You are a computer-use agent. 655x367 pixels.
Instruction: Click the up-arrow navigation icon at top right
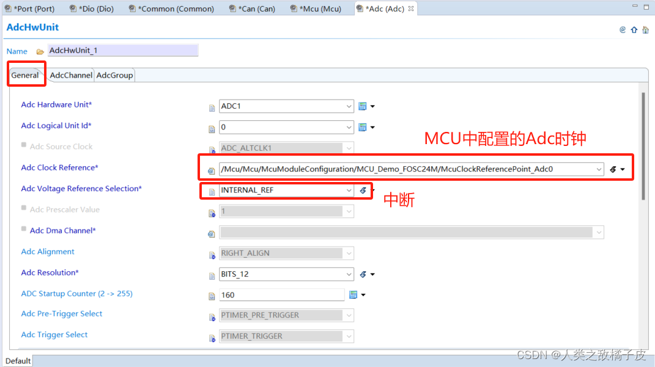point(634,29)
